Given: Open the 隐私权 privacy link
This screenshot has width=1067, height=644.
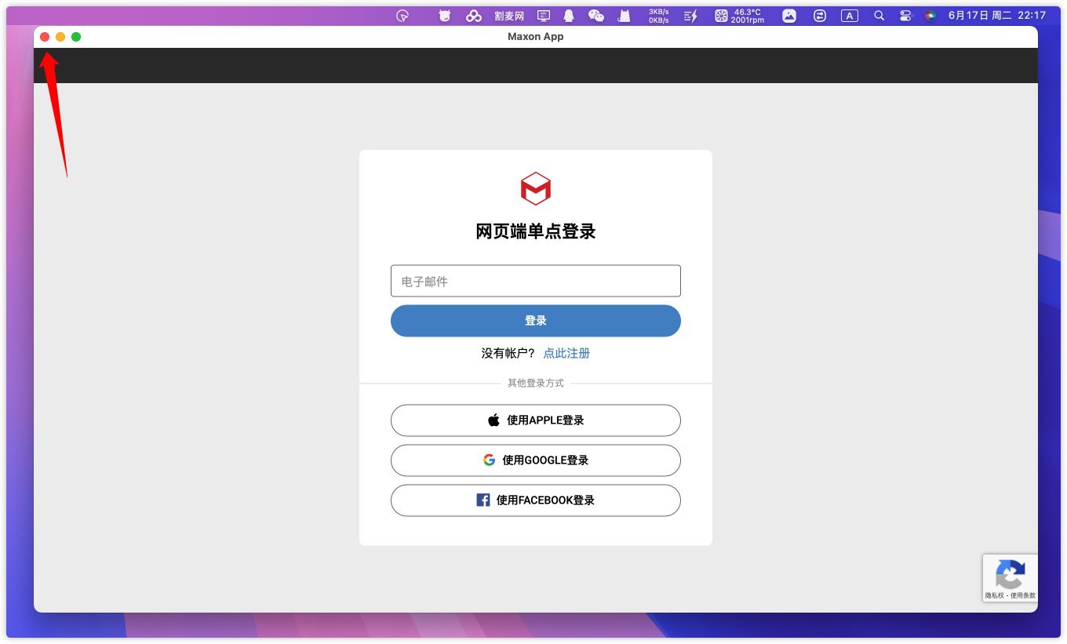Looking at the screenshot, I should 996,595.
